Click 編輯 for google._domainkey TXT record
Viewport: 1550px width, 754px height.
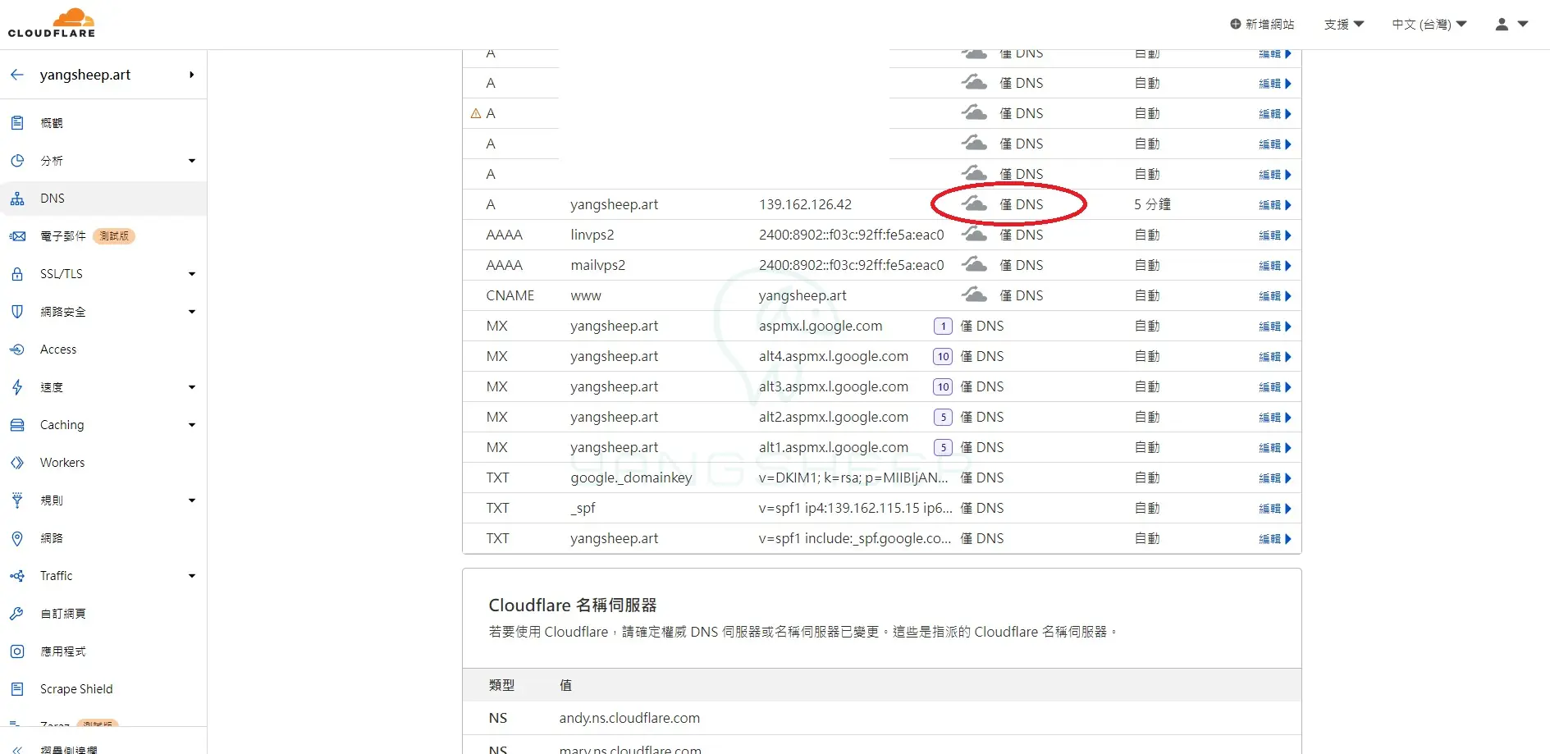click(x=1275, y=478)
